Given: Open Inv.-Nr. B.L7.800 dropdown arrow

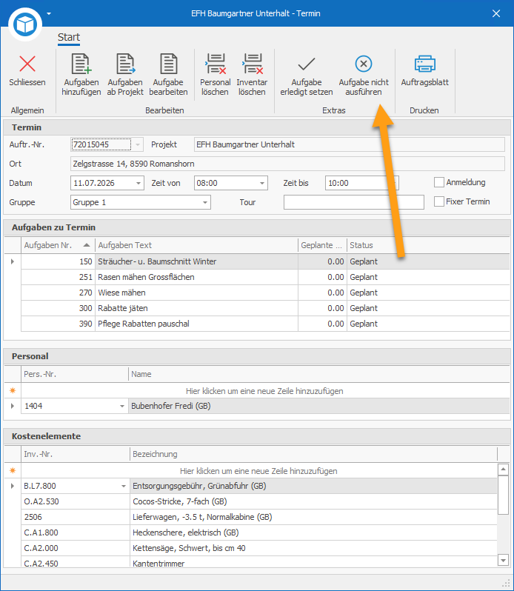Looking at the screenshot, I should 124,487.
